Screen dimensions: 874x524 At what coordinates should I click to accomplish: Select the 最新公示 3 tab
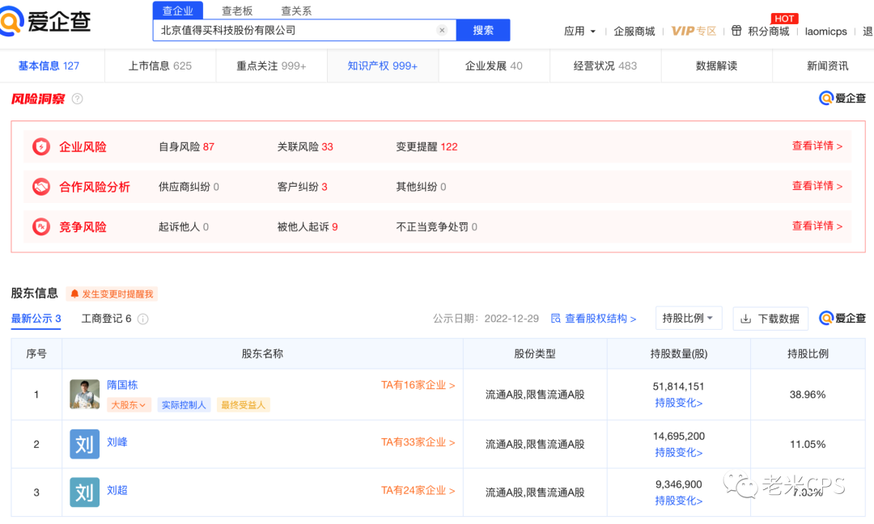click(x=36, y=319)
